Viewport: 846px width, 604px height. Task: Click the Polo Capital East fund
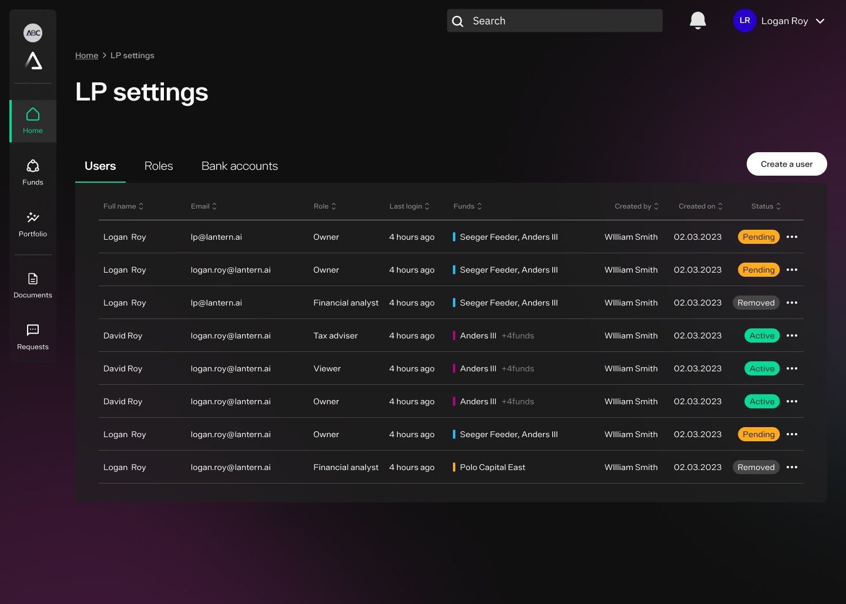coord(492,467)
